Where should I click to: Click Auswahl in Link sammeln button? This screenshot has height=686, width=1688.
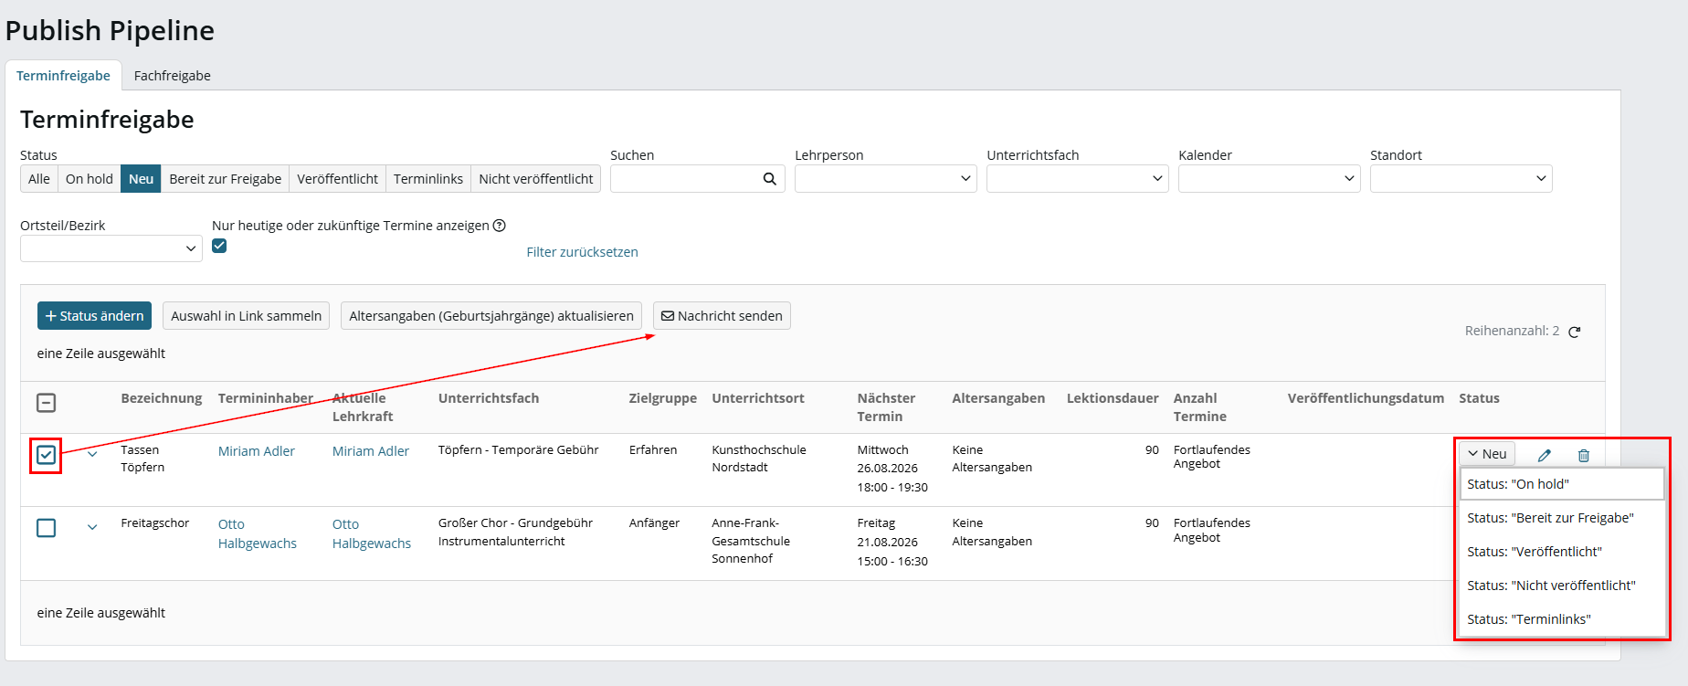(247, 316)
